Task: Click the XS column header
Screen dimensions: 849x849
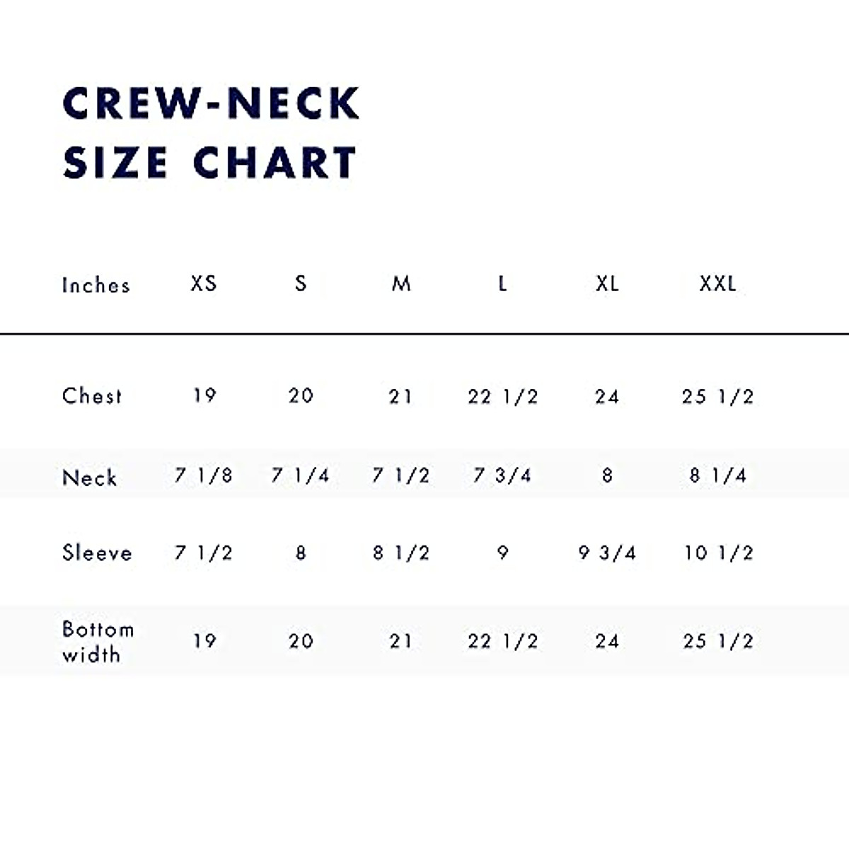Action: [204, 284]
